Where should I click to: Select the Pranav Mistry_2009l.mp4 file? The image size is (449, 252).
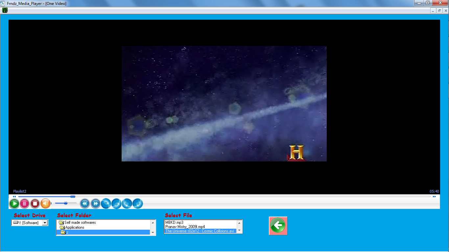pyautogui.click(x=200, y=227)
